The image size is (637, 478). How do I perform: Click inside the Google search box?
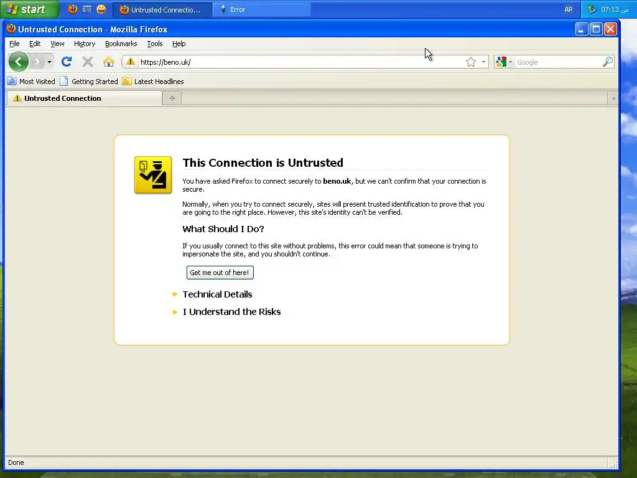coord(559,62)
